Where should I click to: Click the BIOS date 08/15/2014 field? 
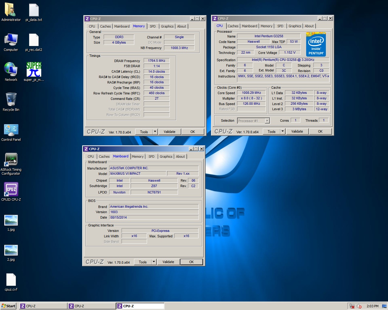coord(154,217)
